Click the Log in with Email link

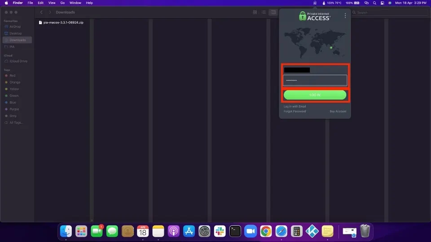pyautogui.click(x=295, y=107)
